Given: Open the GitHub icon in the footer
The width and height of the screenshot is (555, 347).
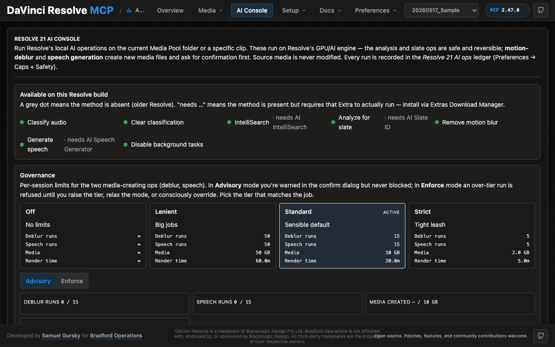Looking at the screenshot, I should tap(540, 336).
